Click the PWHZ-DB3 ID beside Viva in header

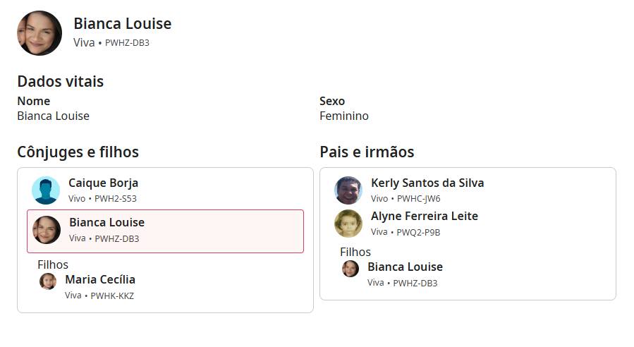pyautogui.click(x=127, y=42)
